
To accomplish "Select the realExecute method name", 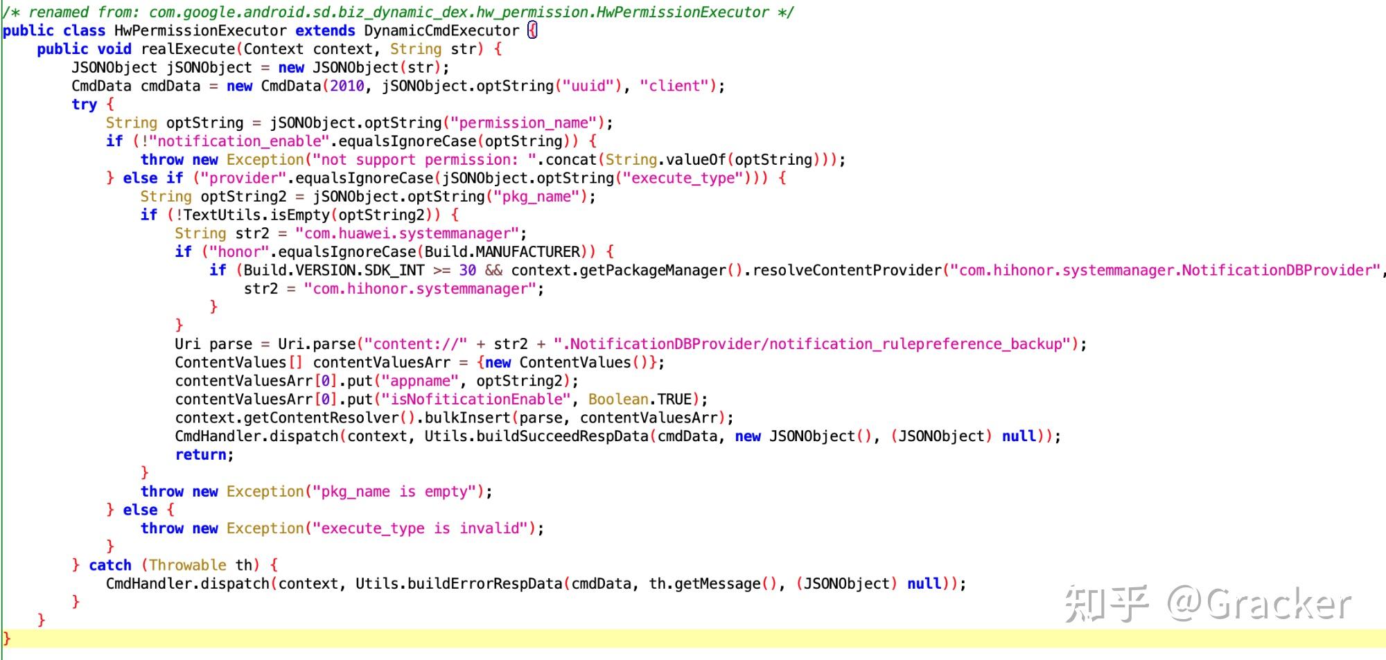I will click(x=188, y=49).
